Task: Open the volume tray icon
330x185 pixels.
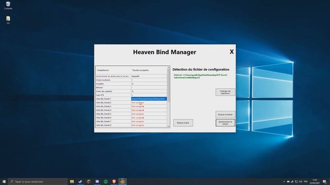Action: 301,181
